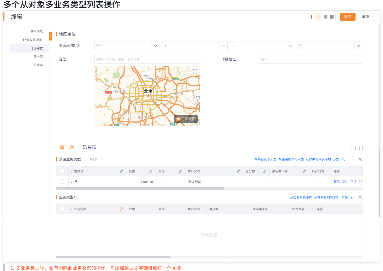Image resolution: width=383 pixels, height=271 pixels.
Task: Select the single-column layout icon
Action: coord(311,16)
